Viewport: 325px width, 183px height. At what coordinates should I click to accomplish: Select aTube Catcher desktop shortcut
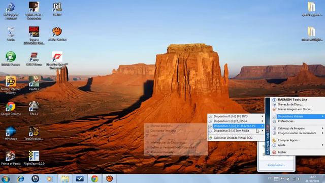coord(57,34)
